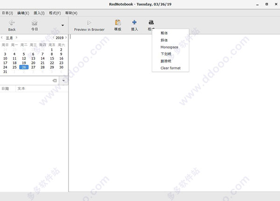
Task: Maximize the RedNotebook window
Action: coord(266,4)
